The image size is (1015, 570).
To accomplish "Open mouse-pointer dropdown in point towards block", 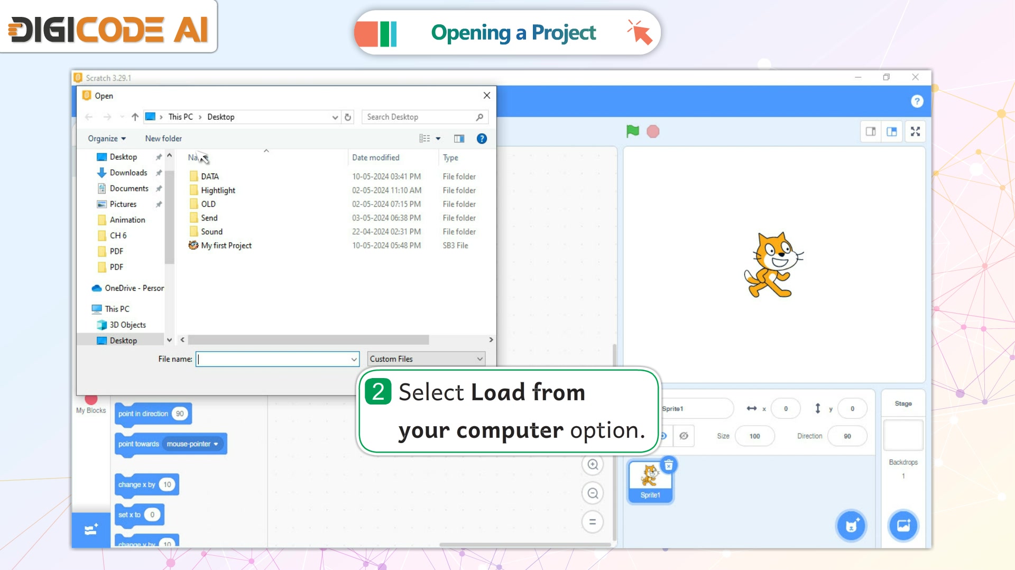I will [x=193, y=444].
